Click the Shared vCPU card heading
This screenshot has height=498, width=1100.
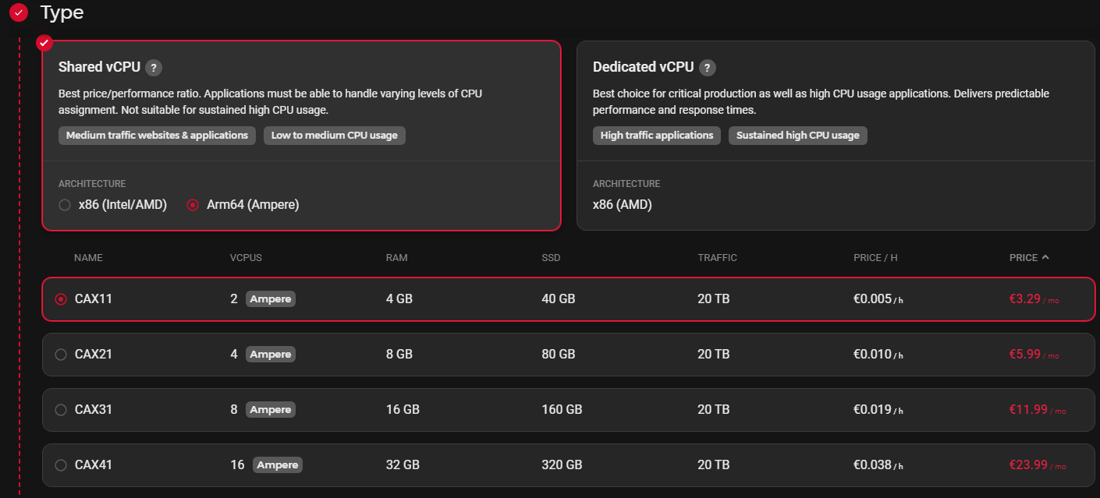(99, 67)
